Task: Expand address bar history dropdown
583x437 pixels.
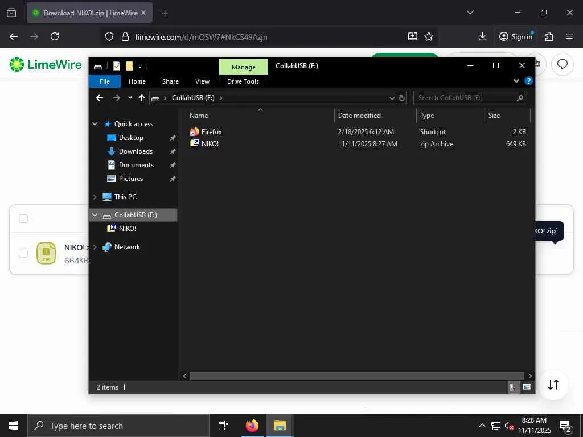Action: pos(392,98)
